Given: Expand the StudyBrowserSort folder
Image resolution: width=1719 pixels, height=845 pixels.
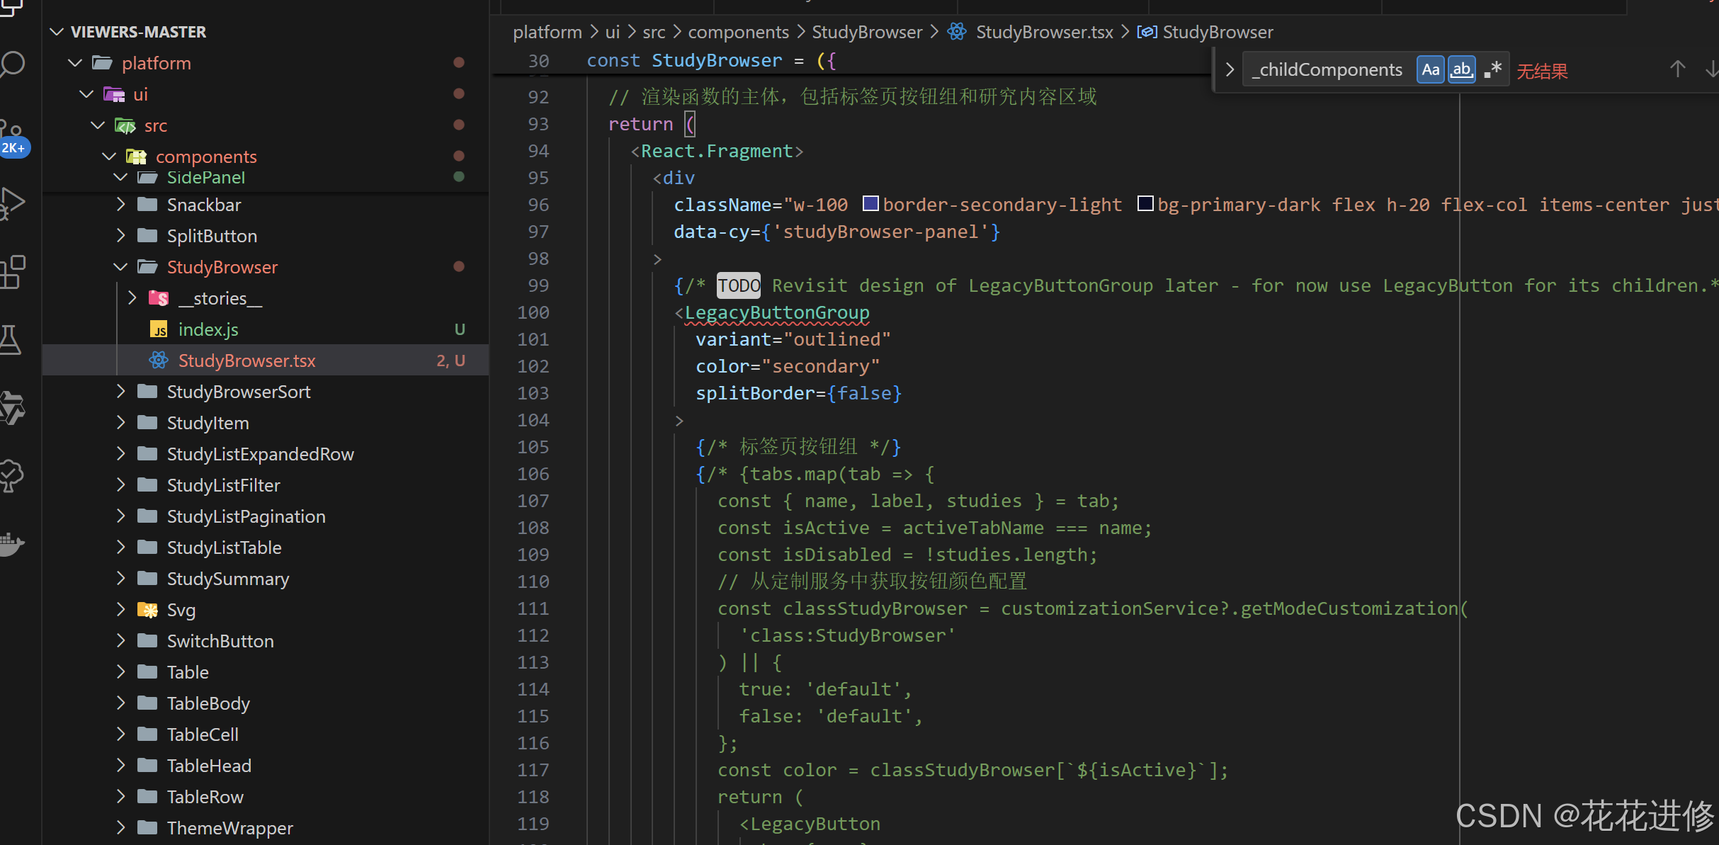Looking at the screenshot, I should coord(120,392).
